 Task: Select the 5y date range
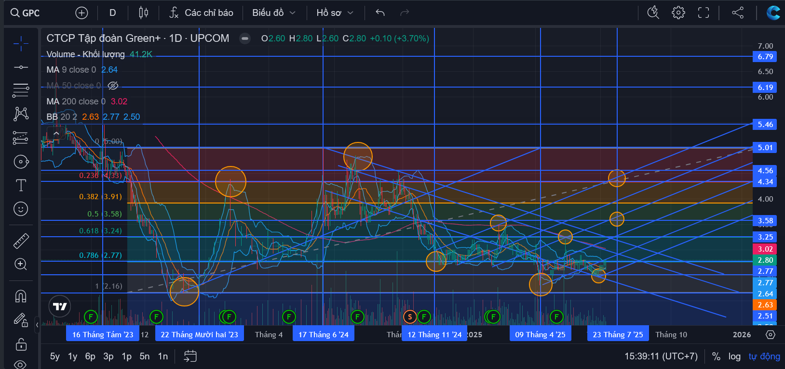point(55,356)
